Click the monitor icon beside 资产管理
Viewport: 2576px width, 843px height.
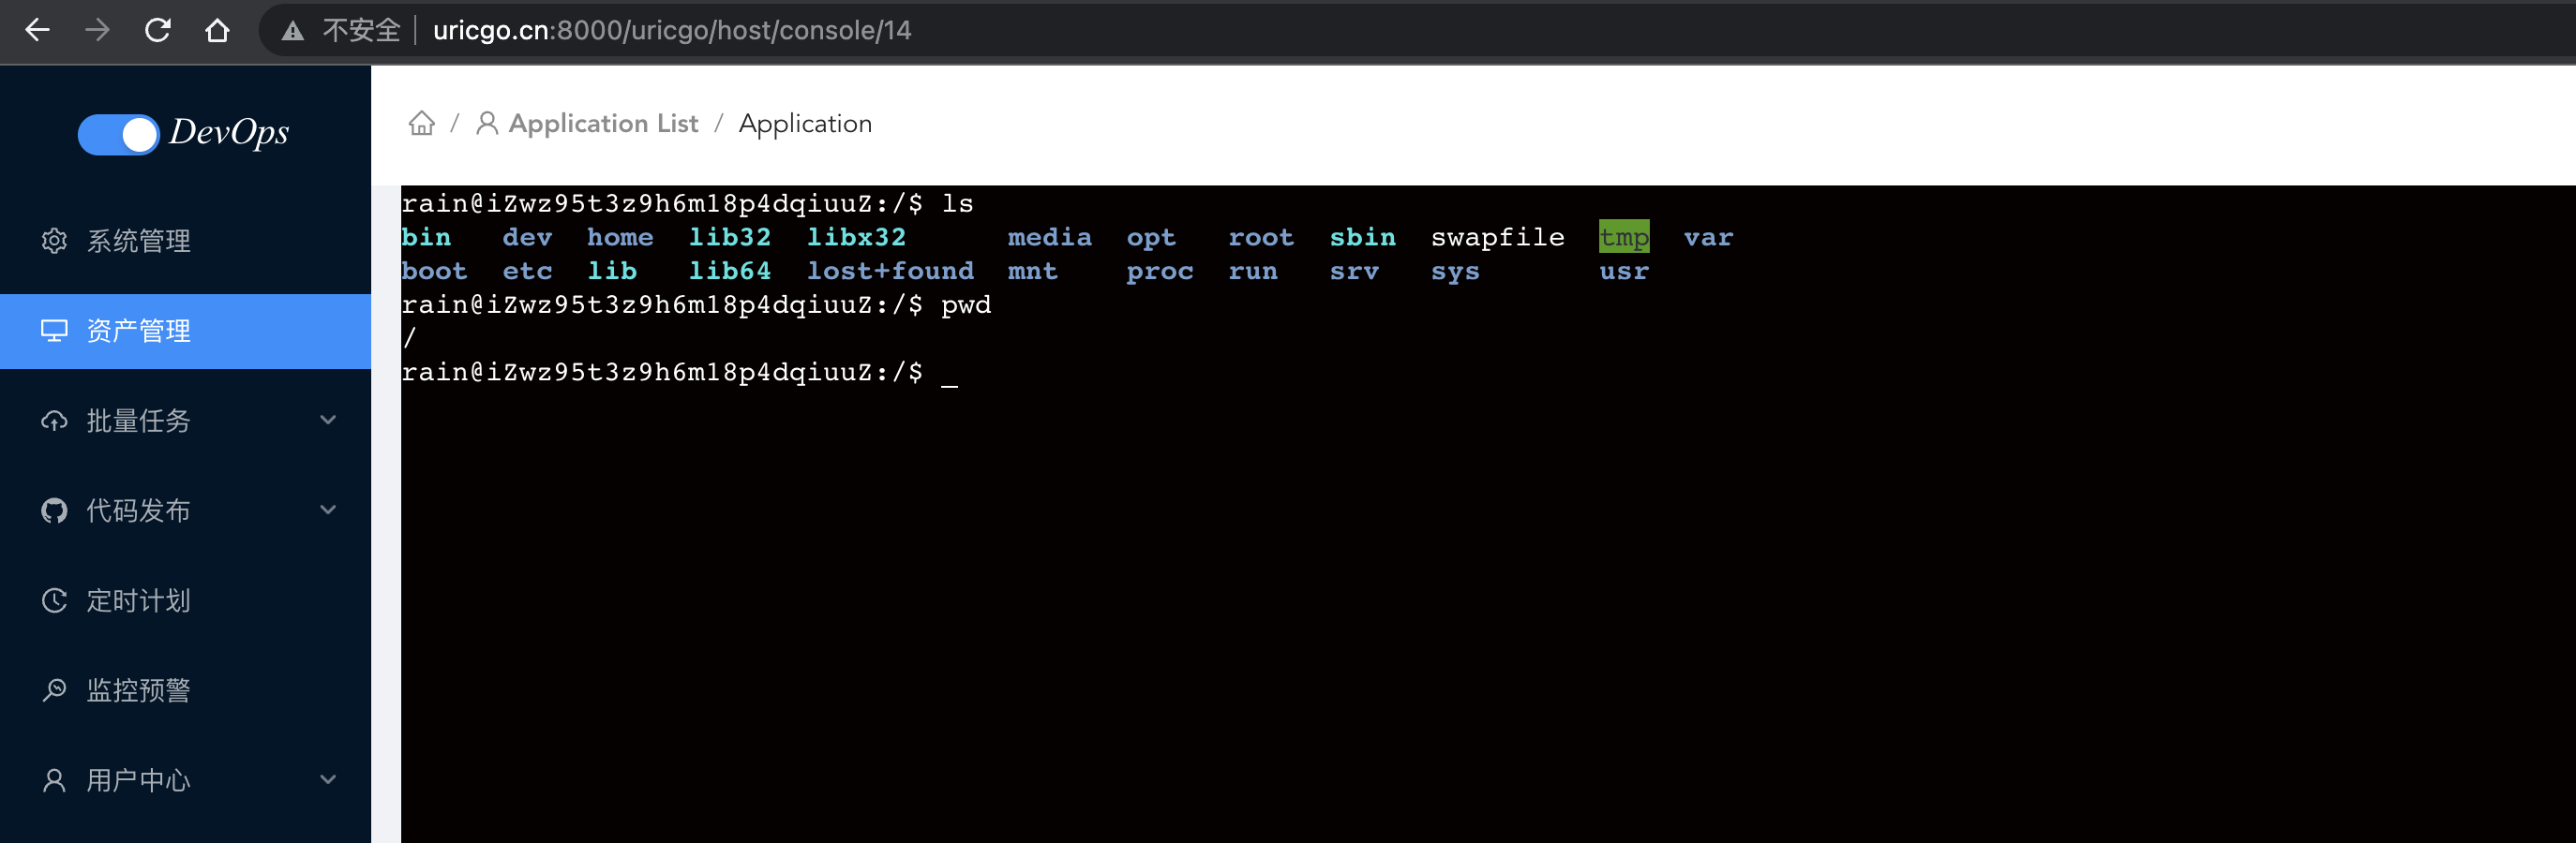[54, 331]
